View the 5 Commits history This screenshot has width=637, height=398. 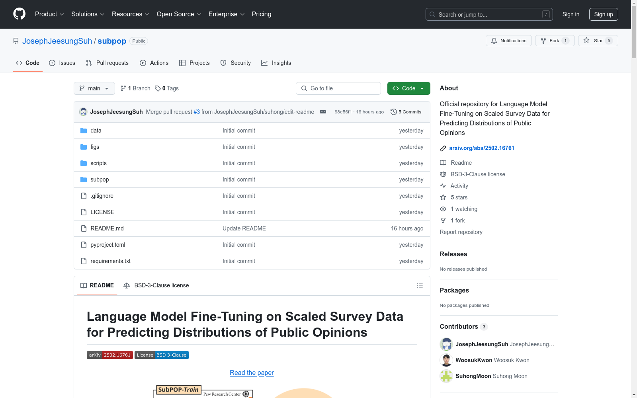(x=406, y=112)
